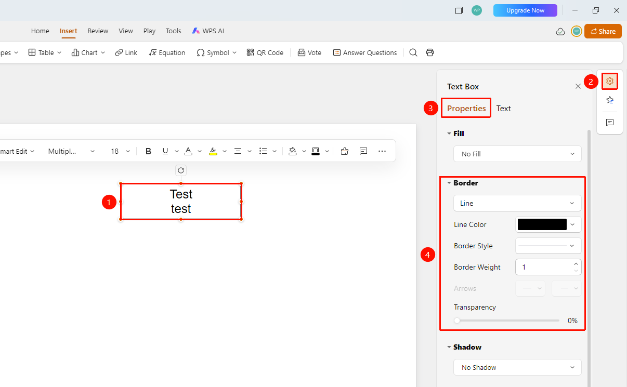Screen dimensions: 627x387
Task: Close the Text Box panel
Action: pyautogui.click(x=578, y=86)
